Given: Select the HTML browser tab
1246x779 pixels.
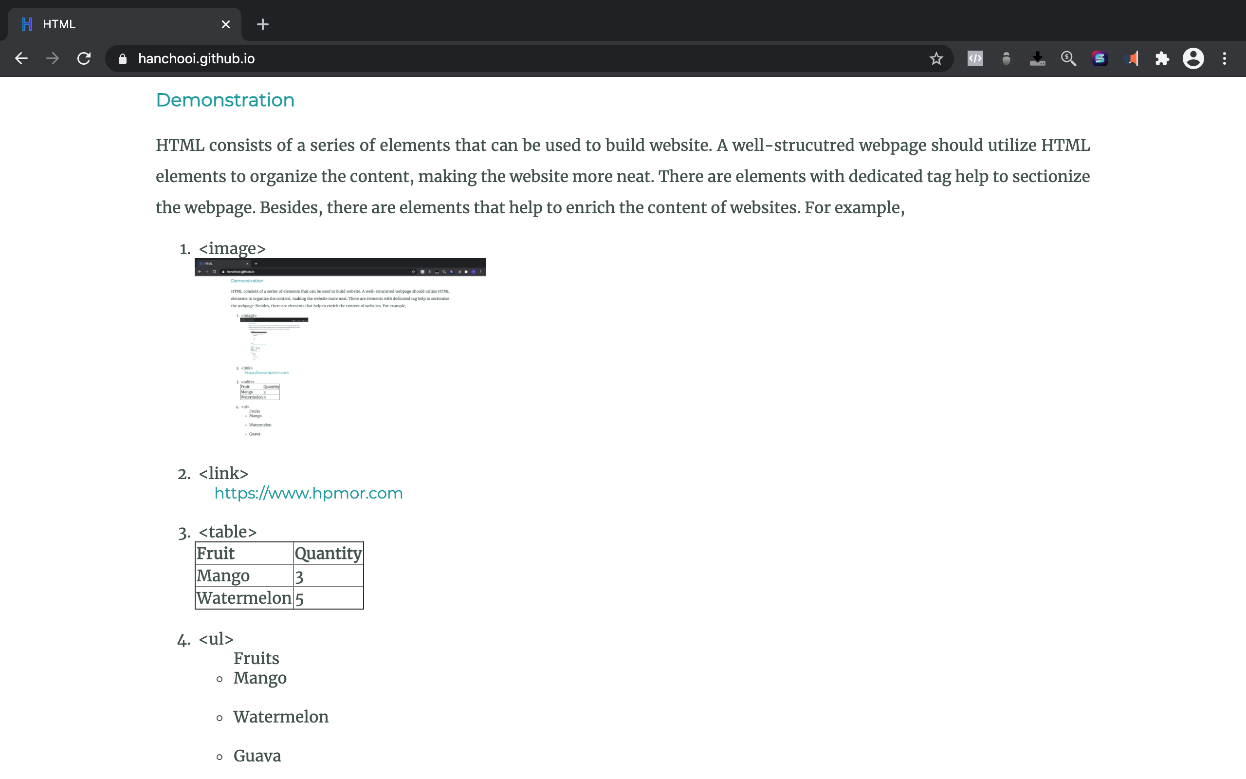Looking at the screenshot, I should click(x=118, y=24).
